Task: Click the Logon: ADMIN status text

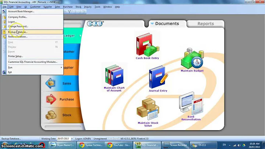Action: 83,139
